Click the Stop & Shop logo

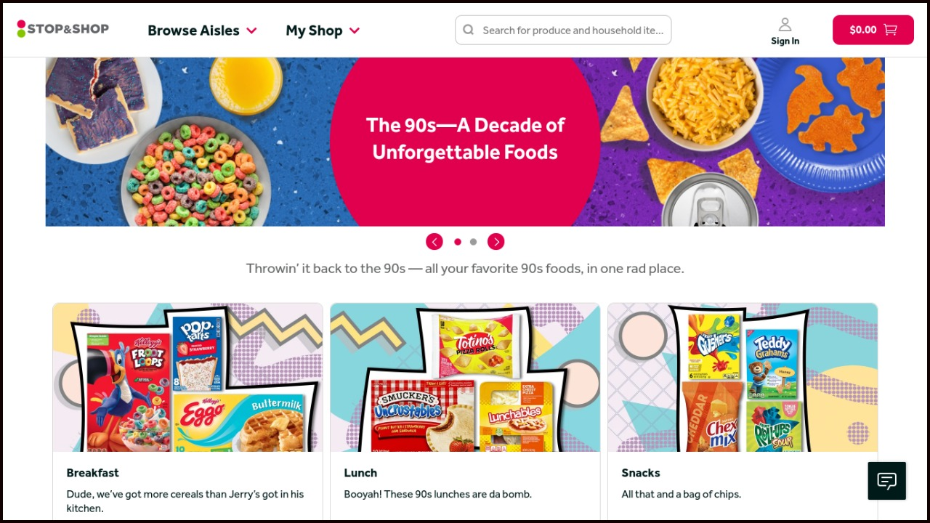pos(62,29)
